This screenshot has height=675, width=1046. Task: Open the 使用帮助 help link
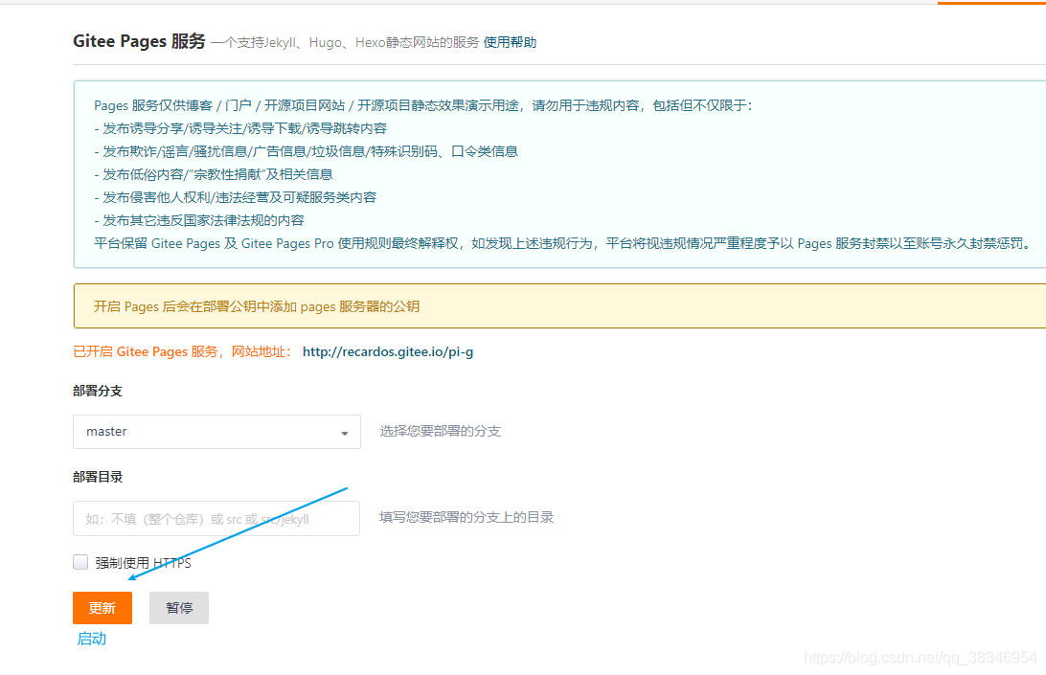510,43
